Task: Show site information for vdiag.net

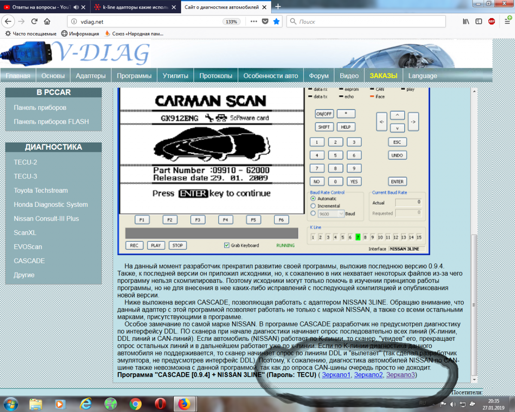Action: [x=74, y=21]
